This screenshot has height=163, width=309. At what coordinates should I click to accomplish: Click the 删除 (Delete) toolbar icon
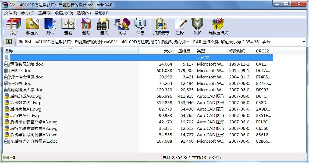point(86,24)
